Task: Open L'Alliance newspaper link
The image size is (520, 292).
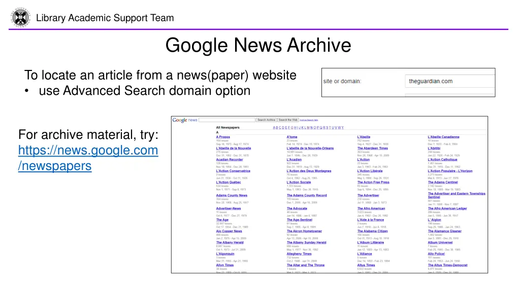Action: pyautogui.click(x=365, y=254)
